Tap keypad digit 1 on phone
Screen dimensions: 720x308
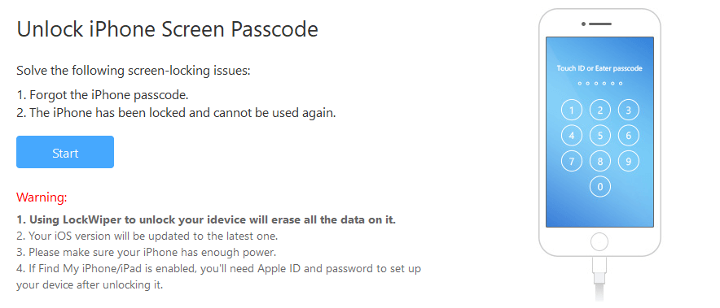point(571,110)
